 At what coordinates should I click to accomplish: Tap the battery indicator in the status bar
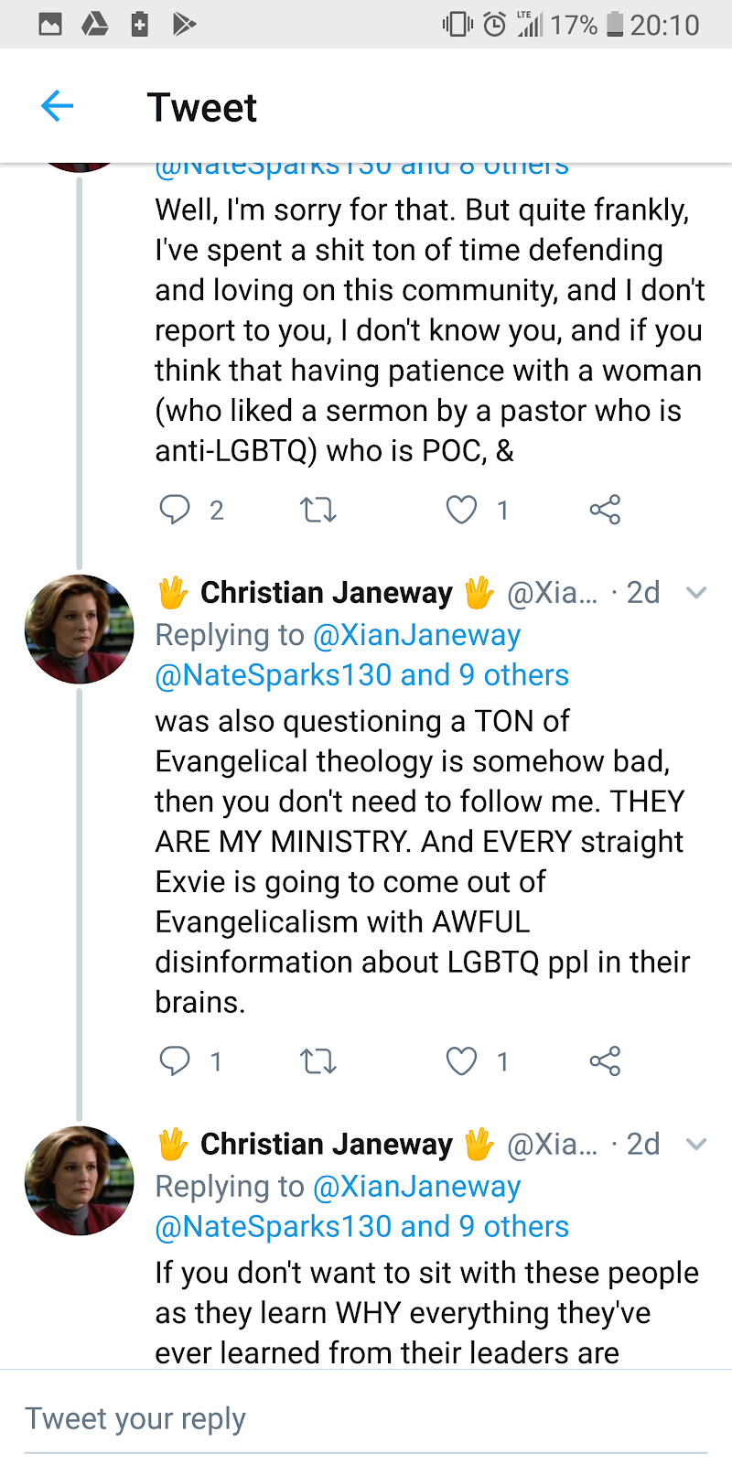pos(615,24)
